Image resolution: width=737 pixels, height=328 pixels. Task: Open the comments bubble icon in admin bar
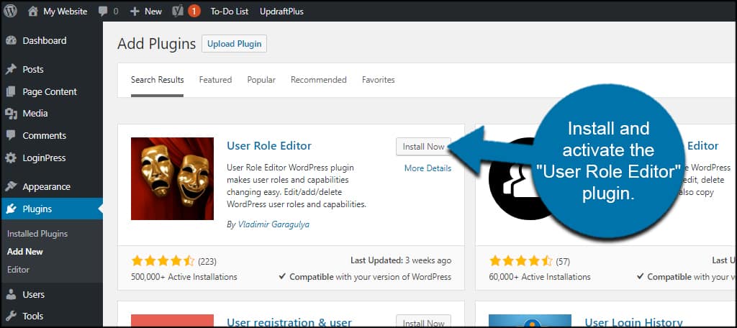(x=103, y=12)
